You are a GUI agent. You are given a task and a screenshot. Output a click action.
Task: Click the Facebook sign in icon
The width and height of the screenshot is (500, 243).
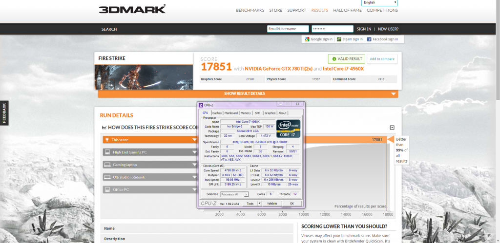(x=369, y=39)
